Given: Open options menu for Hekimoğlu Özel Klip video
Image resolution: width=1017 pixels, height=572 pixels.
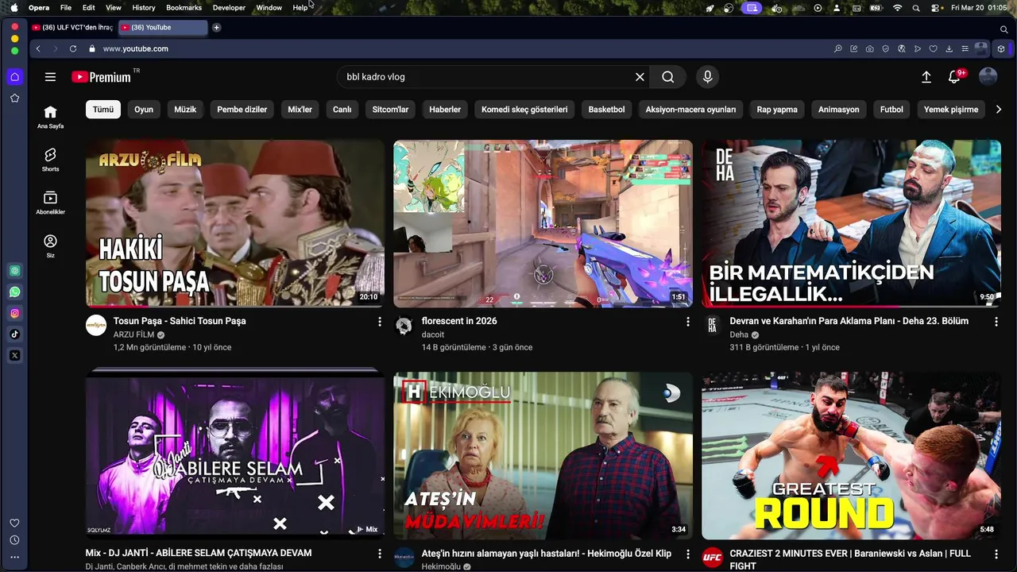Looking at the screenshot, I should (x=688, y=554).
